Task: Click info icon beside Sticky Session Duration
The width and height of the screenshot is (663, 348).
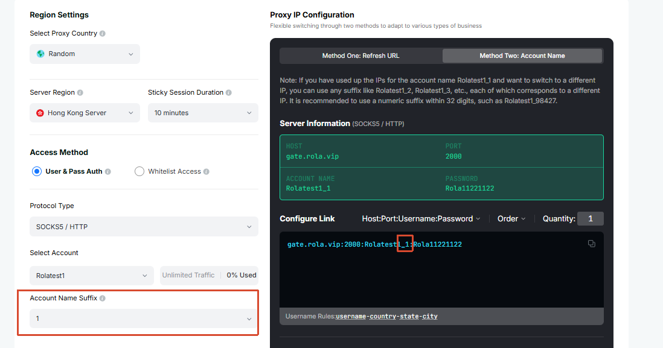Action: point(229,92)
